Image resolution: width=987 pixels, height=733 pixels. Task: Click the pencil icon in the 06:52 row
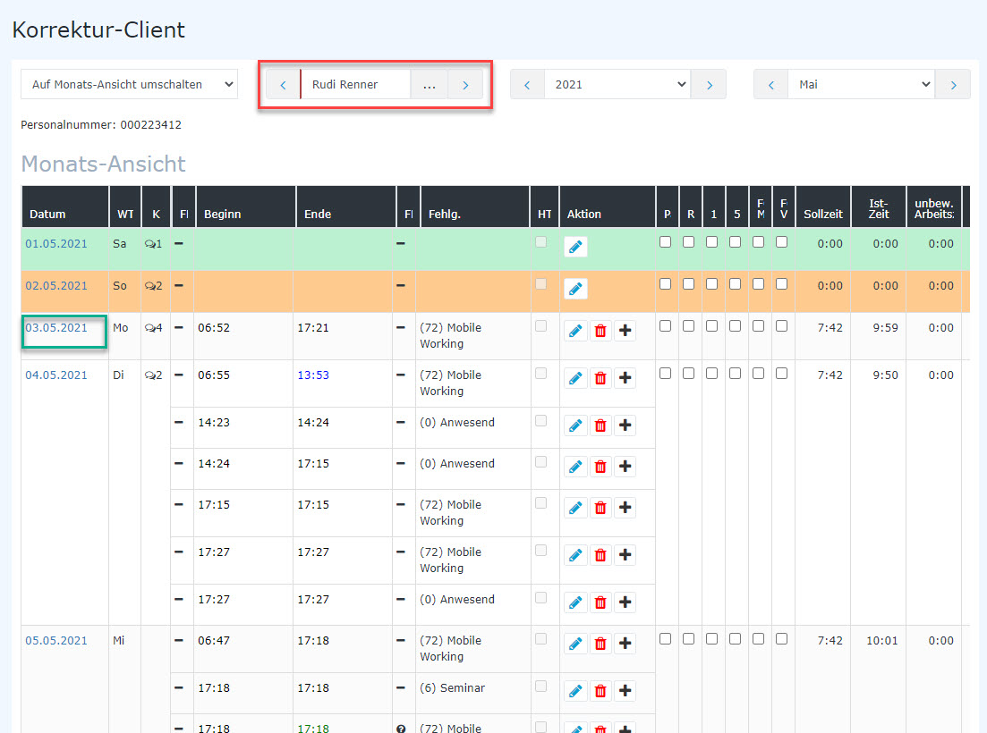coord(575,331)
